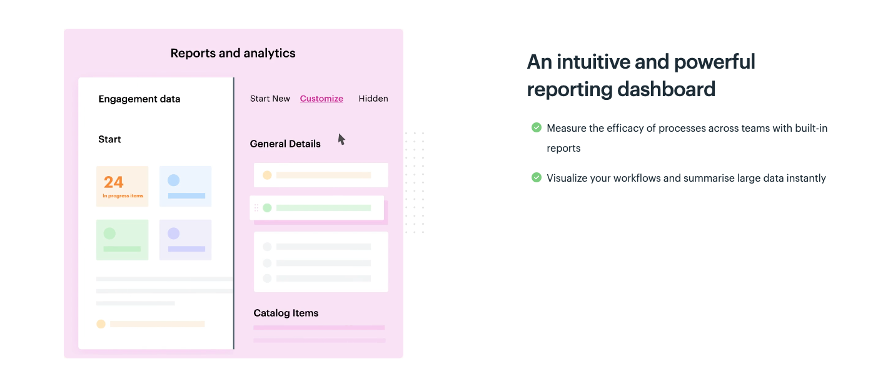Click the green check beside 'Measure the efficacy'

click(536, 127)
